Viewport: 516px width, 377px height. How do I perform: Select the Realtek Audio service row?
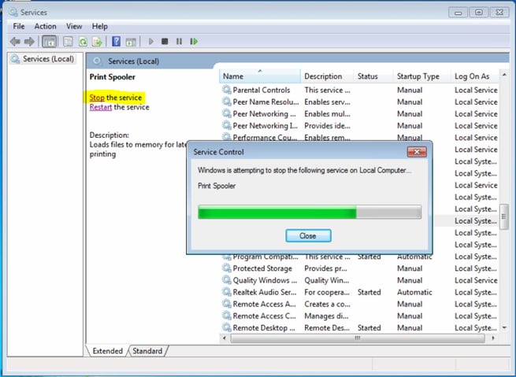(x=264, y=292)
